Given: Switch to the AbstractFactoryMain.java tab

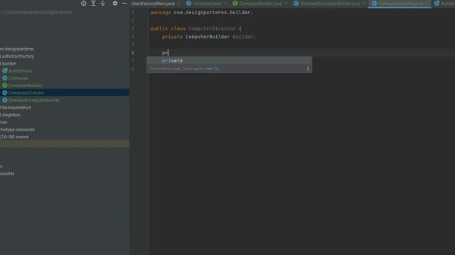Looking at the screenshot, I should [x=153, y=4].
